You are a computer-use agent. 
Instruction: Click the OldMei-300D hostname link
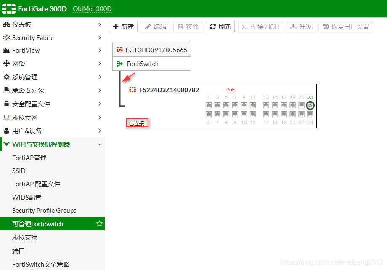coord(92,9)
